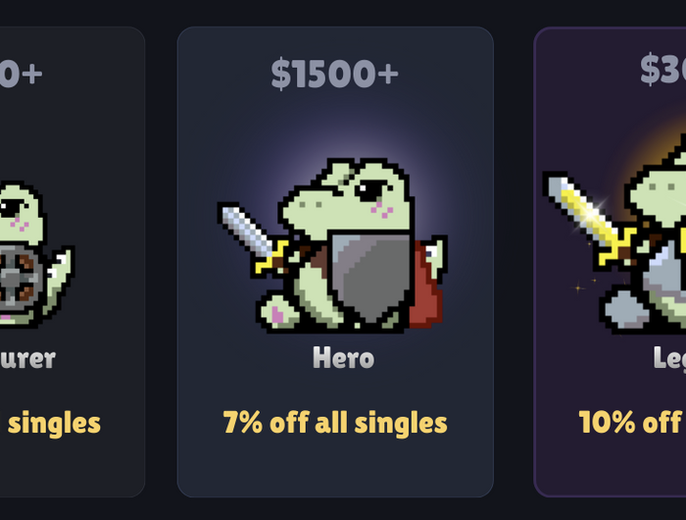Click the partially visible $30 price heading
This screenshot has width=686, height=520.
662,70
